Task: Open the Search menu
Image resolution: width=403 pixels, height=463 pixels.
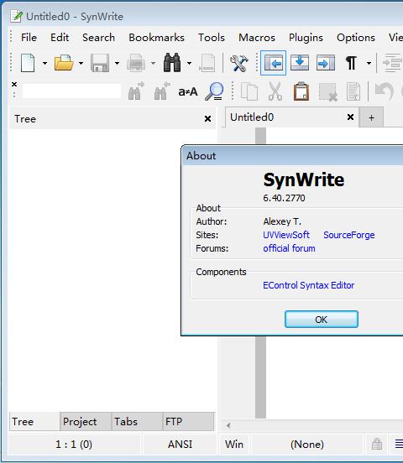Action: tap(98, 38)
